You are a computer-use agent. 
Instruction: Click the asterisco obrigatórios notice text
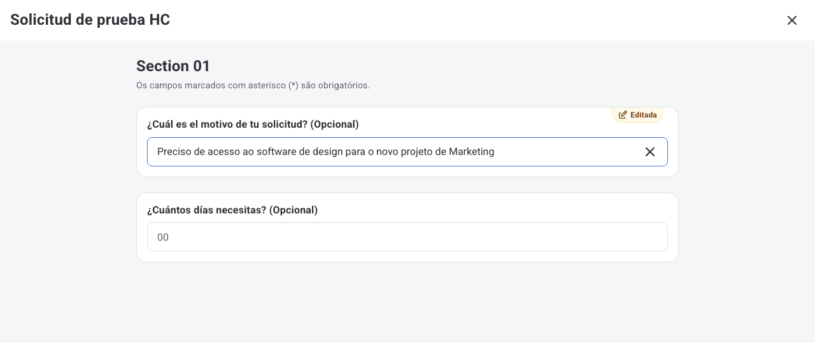253,85
